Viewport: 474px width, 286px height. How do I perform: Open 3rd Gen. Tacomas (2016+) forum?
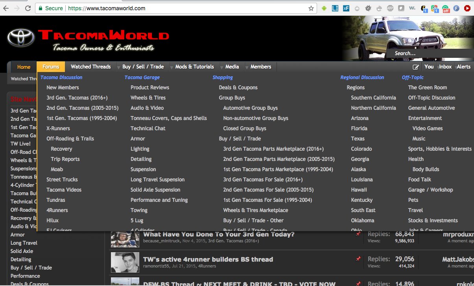77,98
